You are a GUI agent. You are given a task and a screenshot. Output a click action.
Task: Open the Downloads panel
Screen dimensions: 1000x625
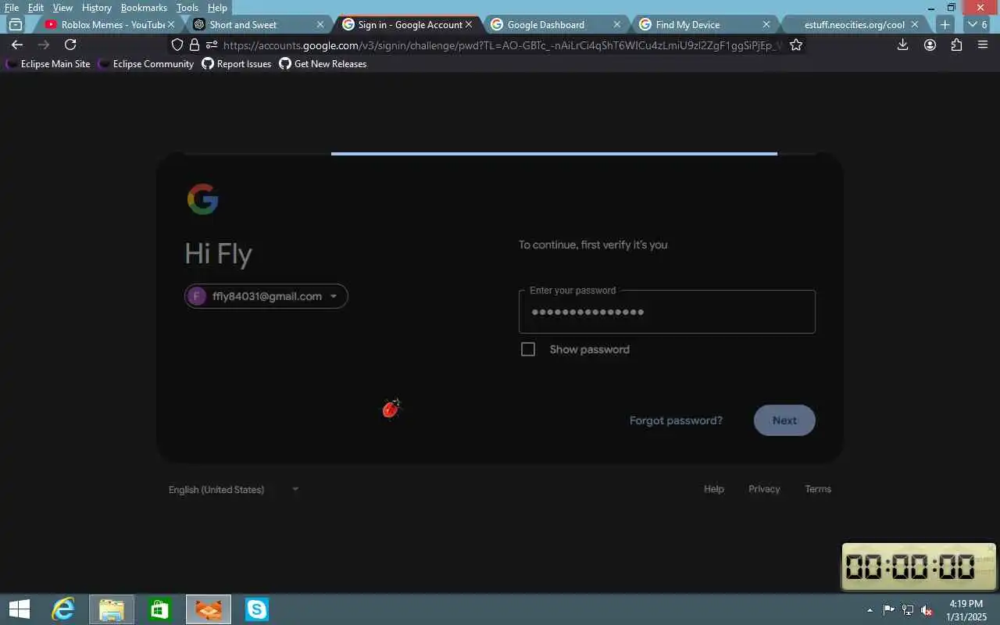902,45
